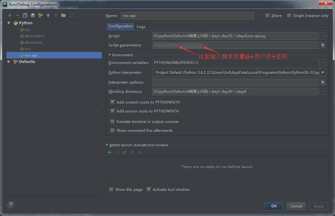Save the configuration with the disk icon

[x=33, y=15]
